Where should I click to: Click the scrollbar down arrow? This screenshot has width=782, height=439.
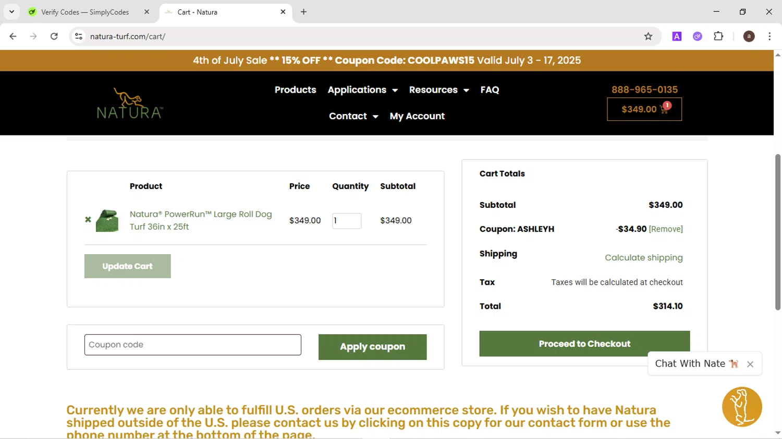[778, 433]
